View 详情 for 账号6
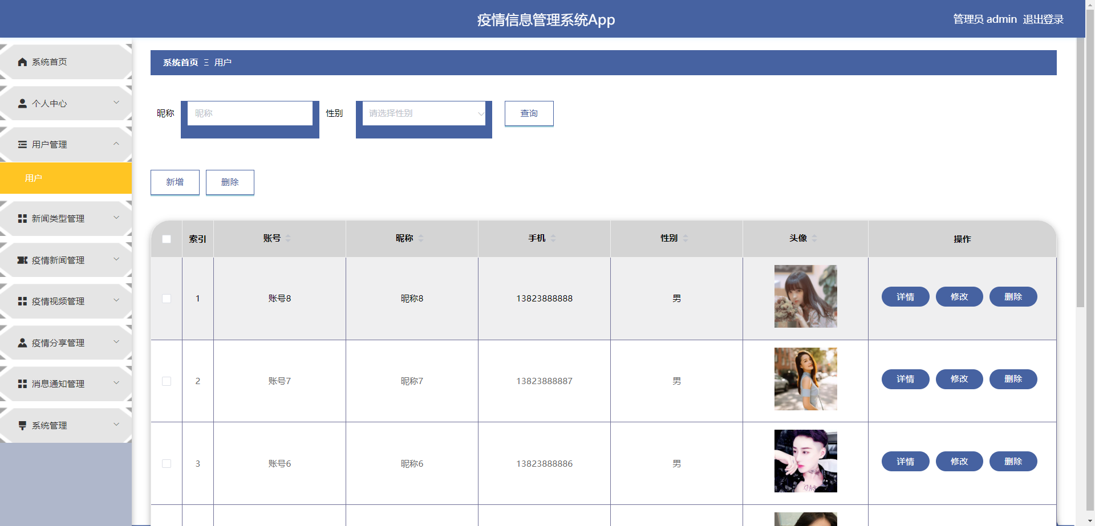Image resolution: width=1095 pixels, height=526 pixels. pos(905,462)
